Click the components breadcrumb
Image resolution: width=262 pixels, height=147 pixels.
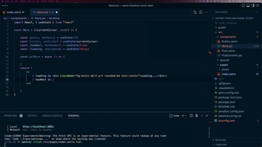18,18
